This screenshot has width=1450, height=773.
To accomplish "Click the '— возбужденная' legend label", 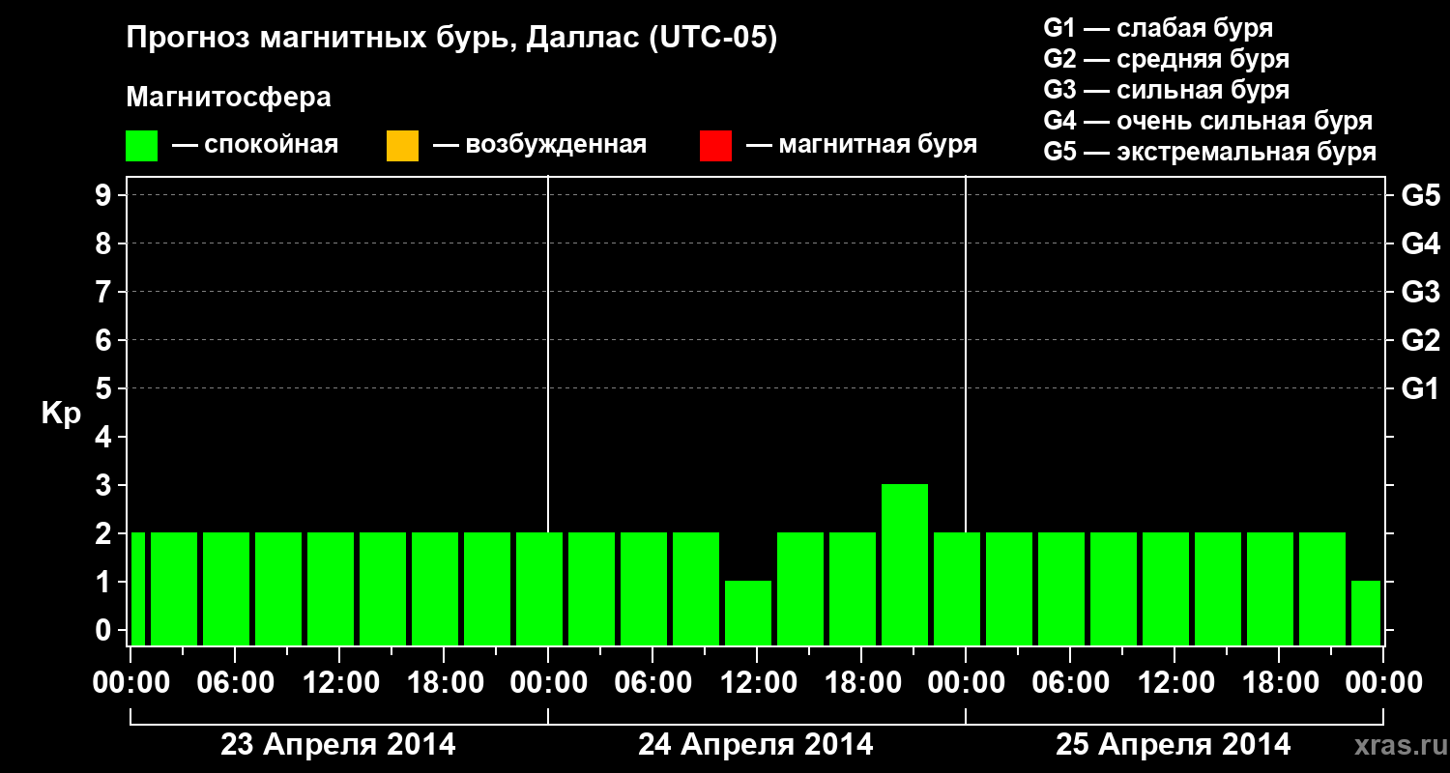I will (x=540, y=145).
